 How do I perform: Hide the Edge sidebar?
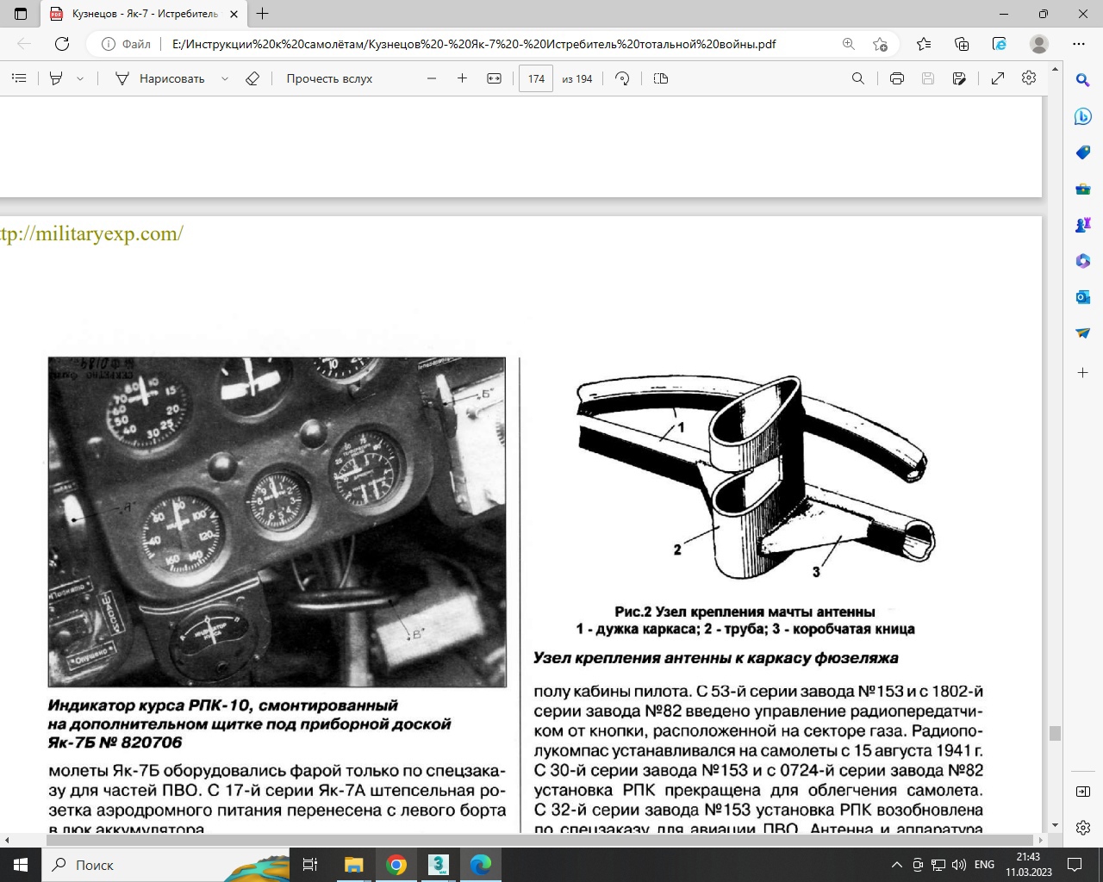pos(1083,792)
